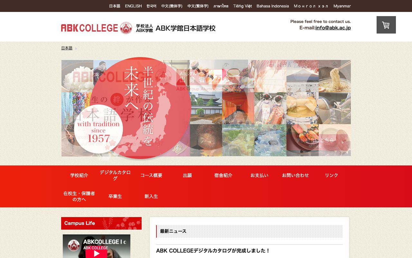
Task: Open 新入生 navigation item
Action: 151,196
